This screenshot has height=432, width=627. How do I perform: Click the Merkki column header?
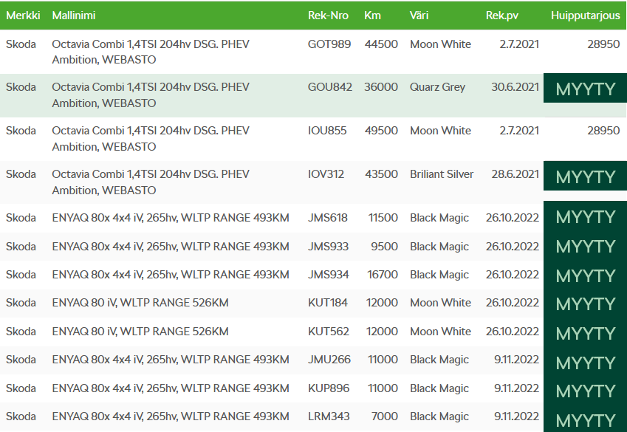click(23, 16)
